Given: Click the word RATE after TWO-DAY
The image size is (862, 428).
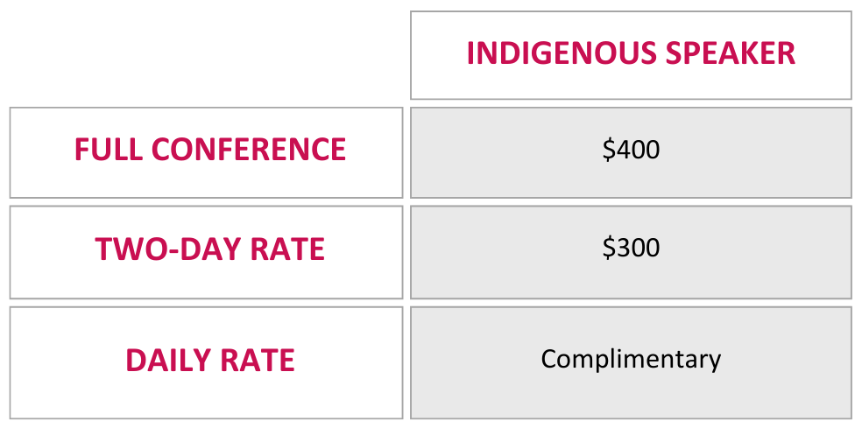Looking at the screenshot, I should point(287,249).
